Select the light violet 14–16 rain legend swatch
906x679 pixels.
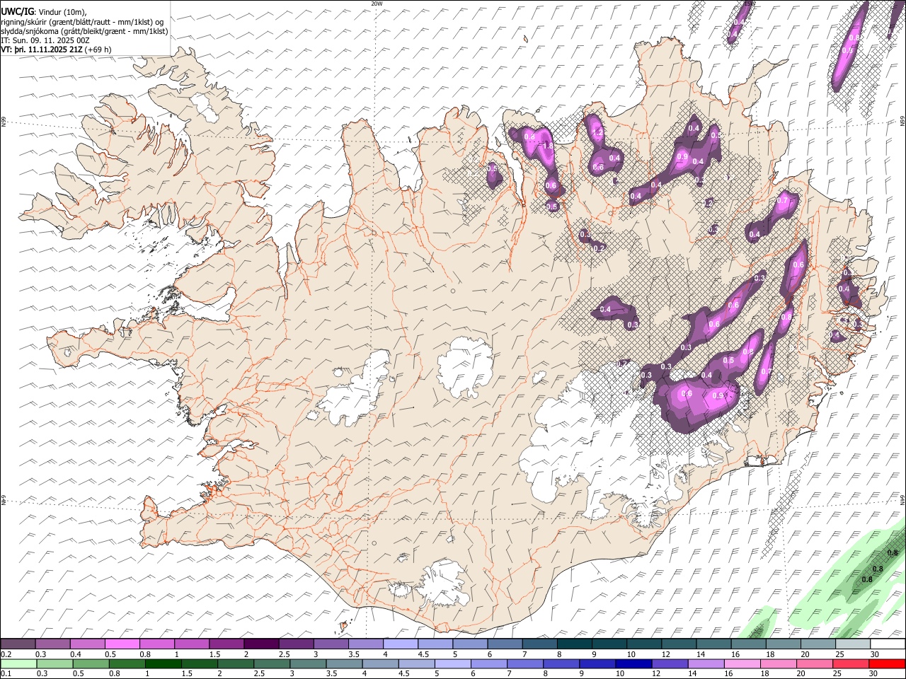(x=706, y=663)
